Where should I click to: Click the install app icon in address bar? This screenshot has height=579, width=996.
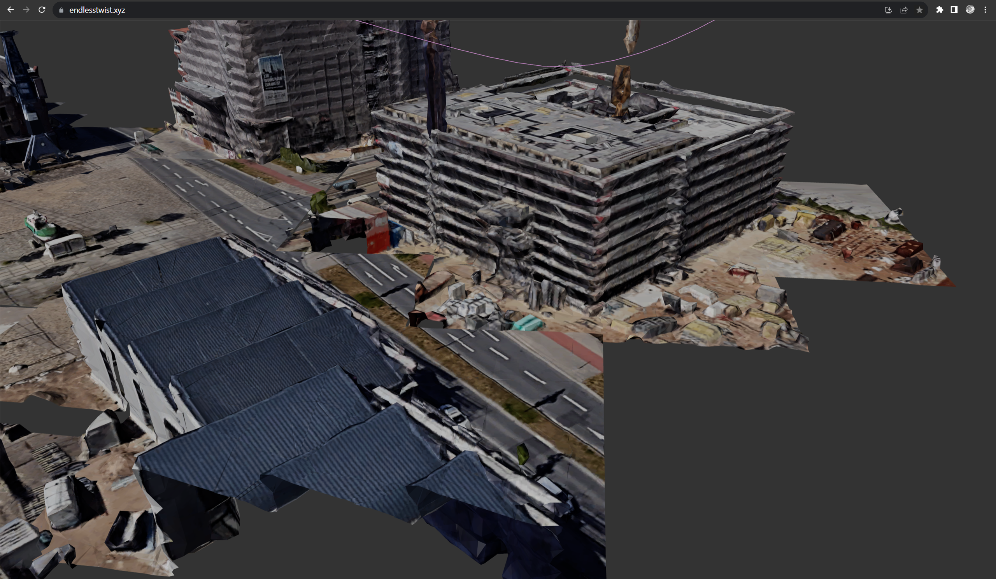[888, 10]
